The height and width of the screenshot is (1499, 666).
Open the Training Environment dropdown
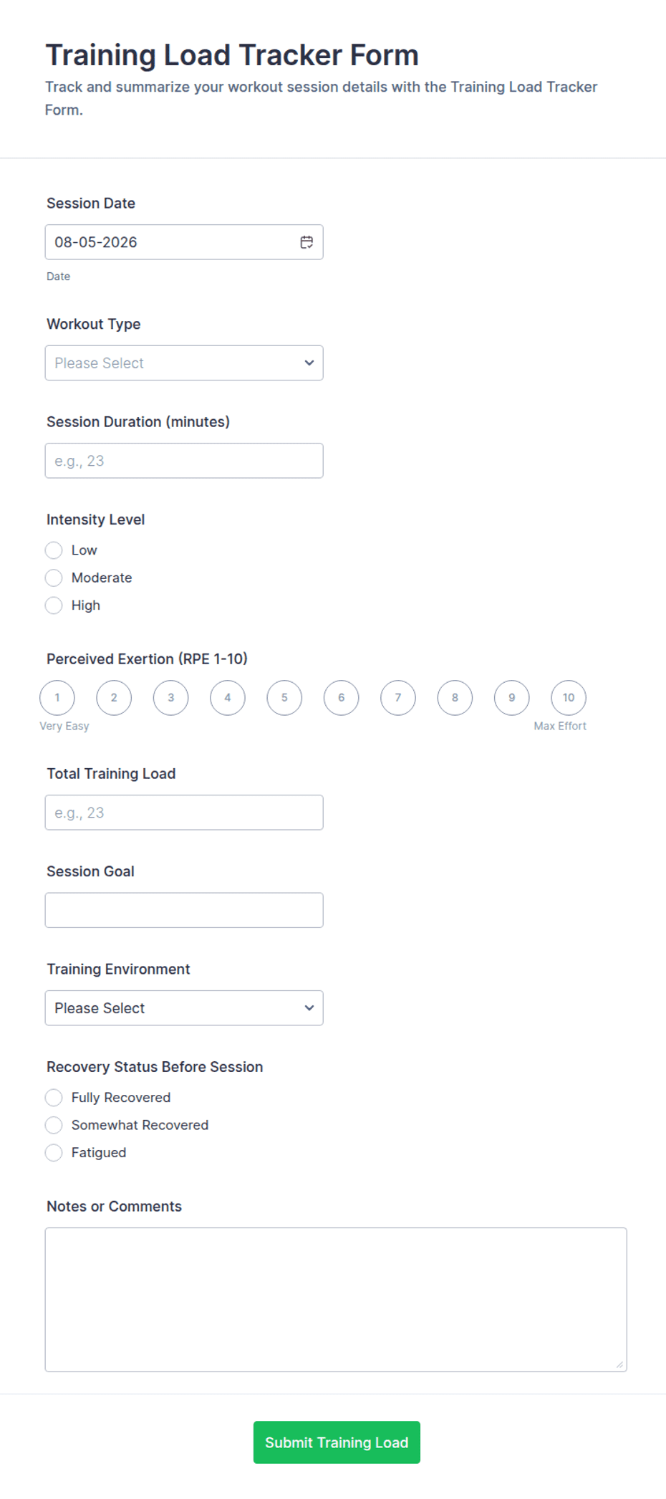[184, 1008]
